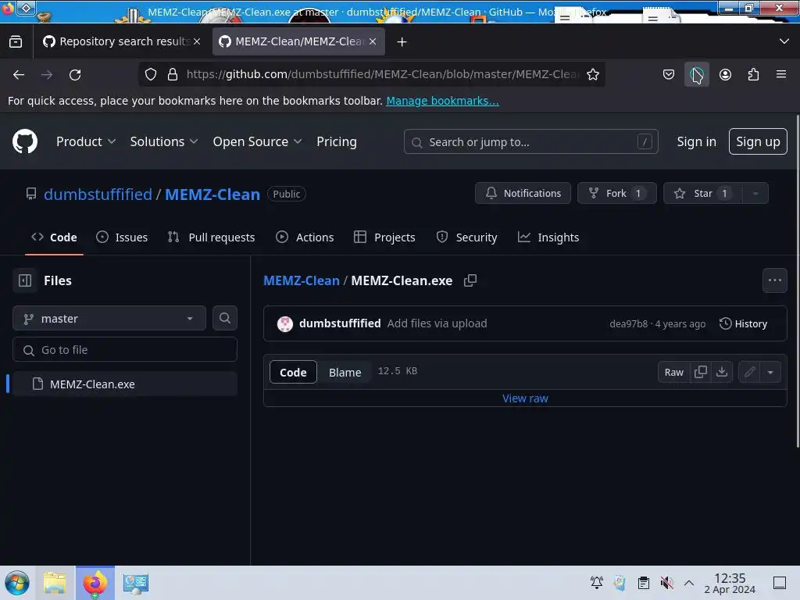Open the more file actions ellipsis button
This screenshot has height=600, width=800.
coord(774,280)
